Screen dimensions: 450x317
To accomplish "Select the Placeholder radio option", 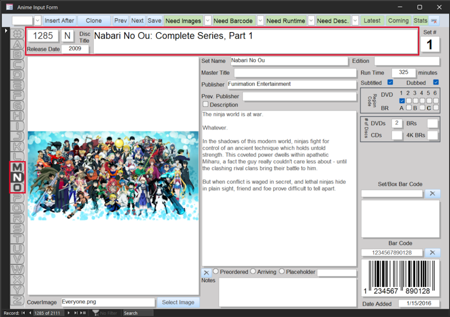I will coord(282,271).
